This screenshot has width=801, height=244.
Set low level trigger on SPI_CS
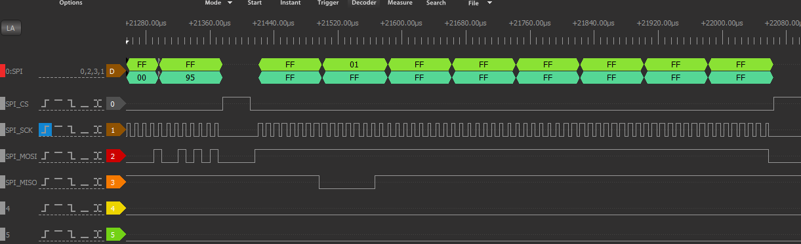pyautogui.click(x=84, y=104)
